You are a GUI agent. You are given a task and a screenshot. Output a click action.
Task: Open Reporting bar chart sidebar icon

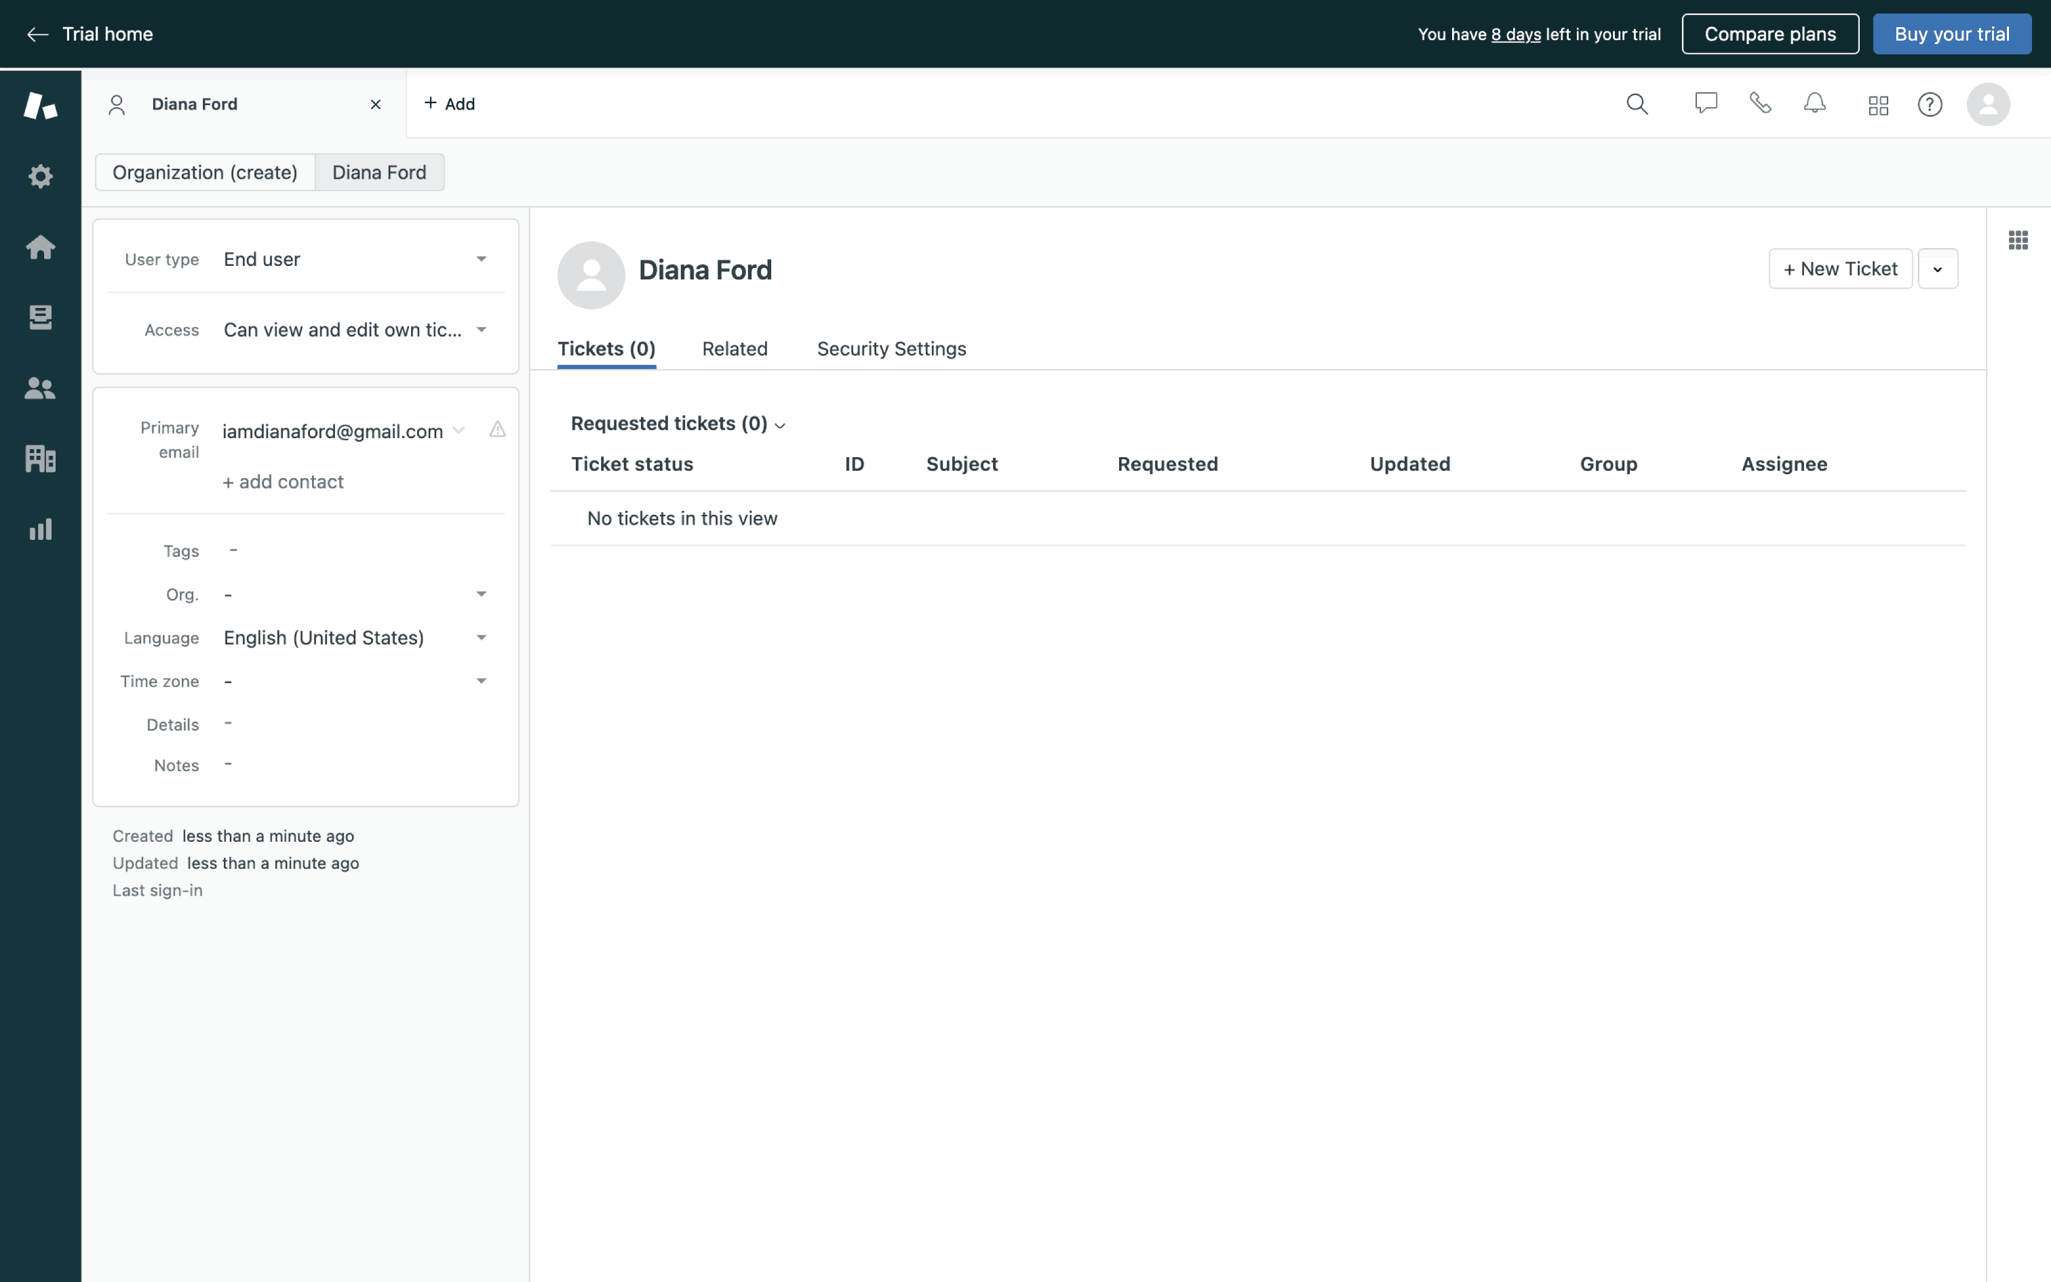pos(40,530)
